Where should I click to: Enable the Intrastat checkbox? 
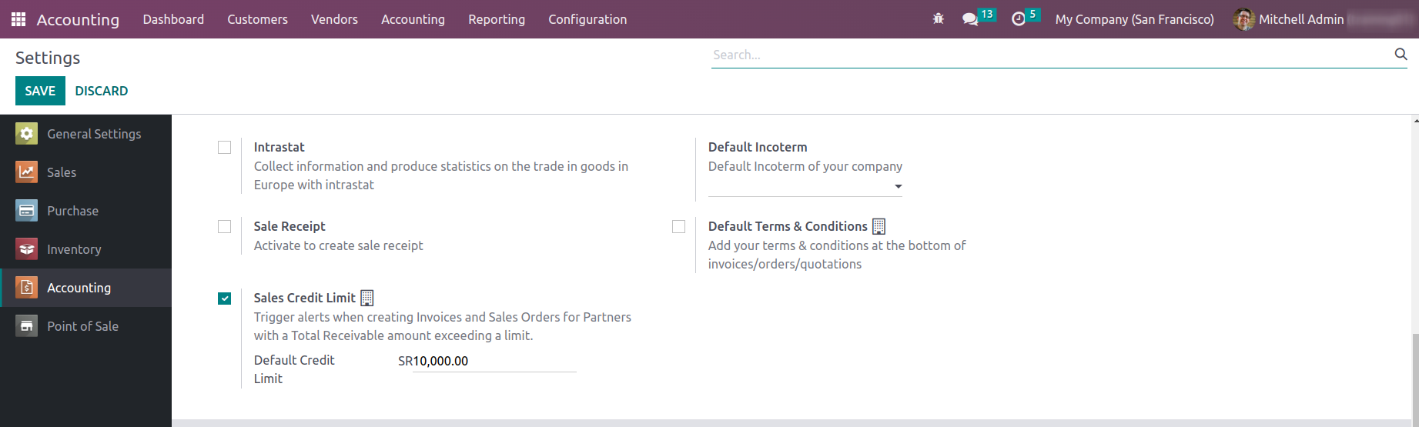pyautogui.click(x=224, y=147)
